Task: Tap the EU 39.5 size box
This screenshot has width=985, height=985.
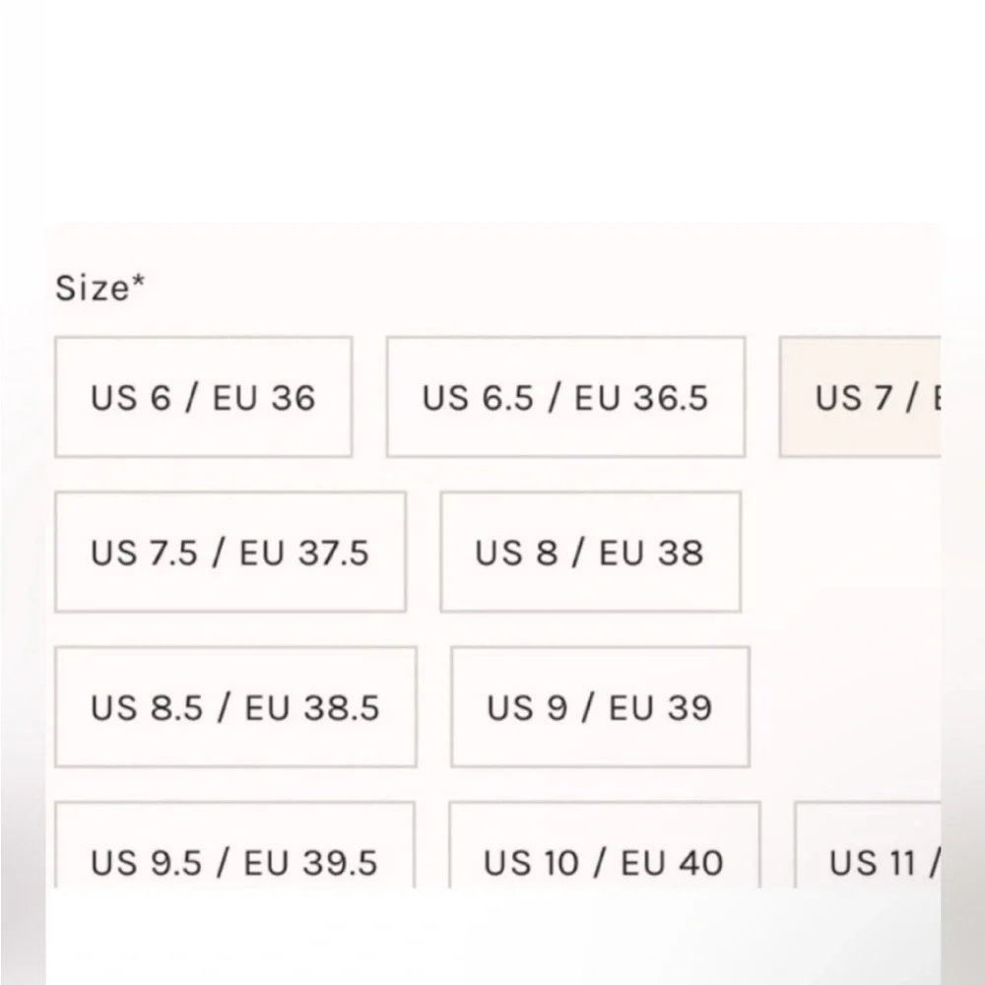Action: (x=235, y=845)
